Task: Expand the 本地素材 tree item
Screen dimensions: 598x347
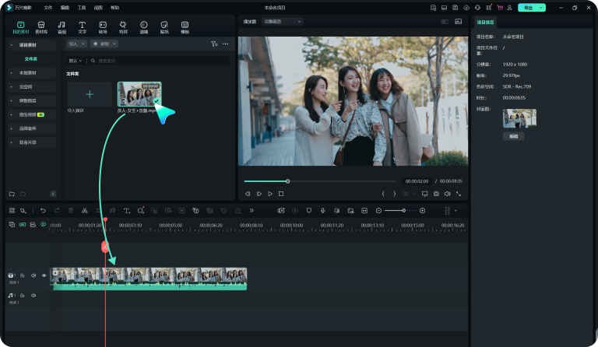Action: pos(11,72)
